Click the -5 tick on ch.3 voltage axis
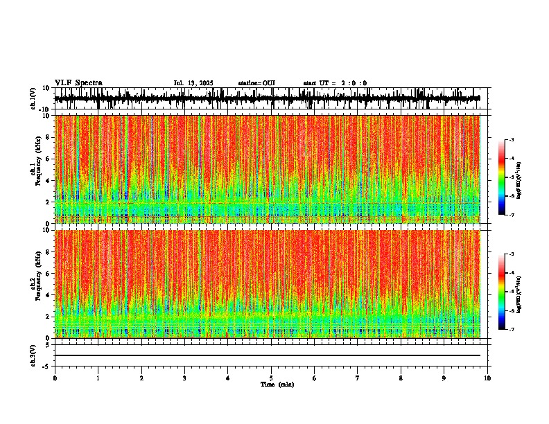 [46, 366]
